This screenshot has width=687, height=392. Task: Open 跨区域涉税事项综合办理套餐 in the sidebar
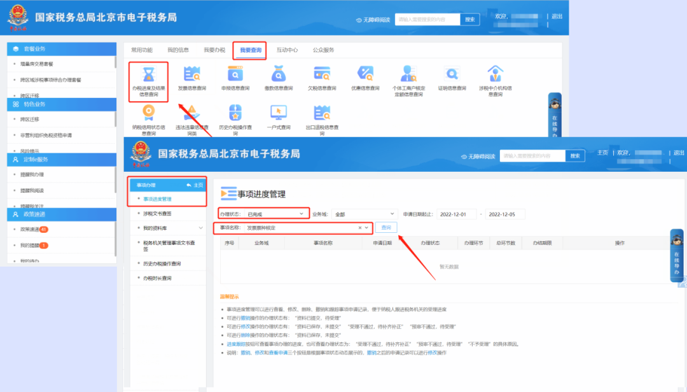point(50,80)
